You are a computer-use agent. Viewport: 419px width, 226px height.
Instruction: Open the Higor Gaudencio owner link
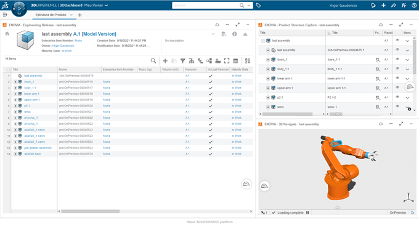(x=63, y=46)
